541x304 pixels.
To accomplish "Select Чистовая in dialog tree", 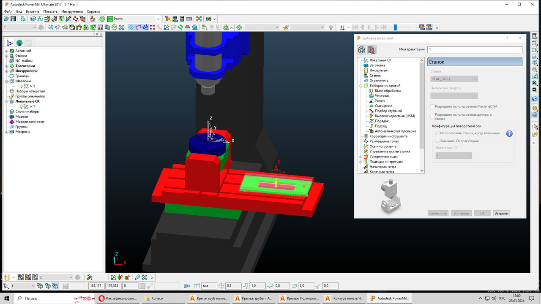I will [x=382, y=96].
